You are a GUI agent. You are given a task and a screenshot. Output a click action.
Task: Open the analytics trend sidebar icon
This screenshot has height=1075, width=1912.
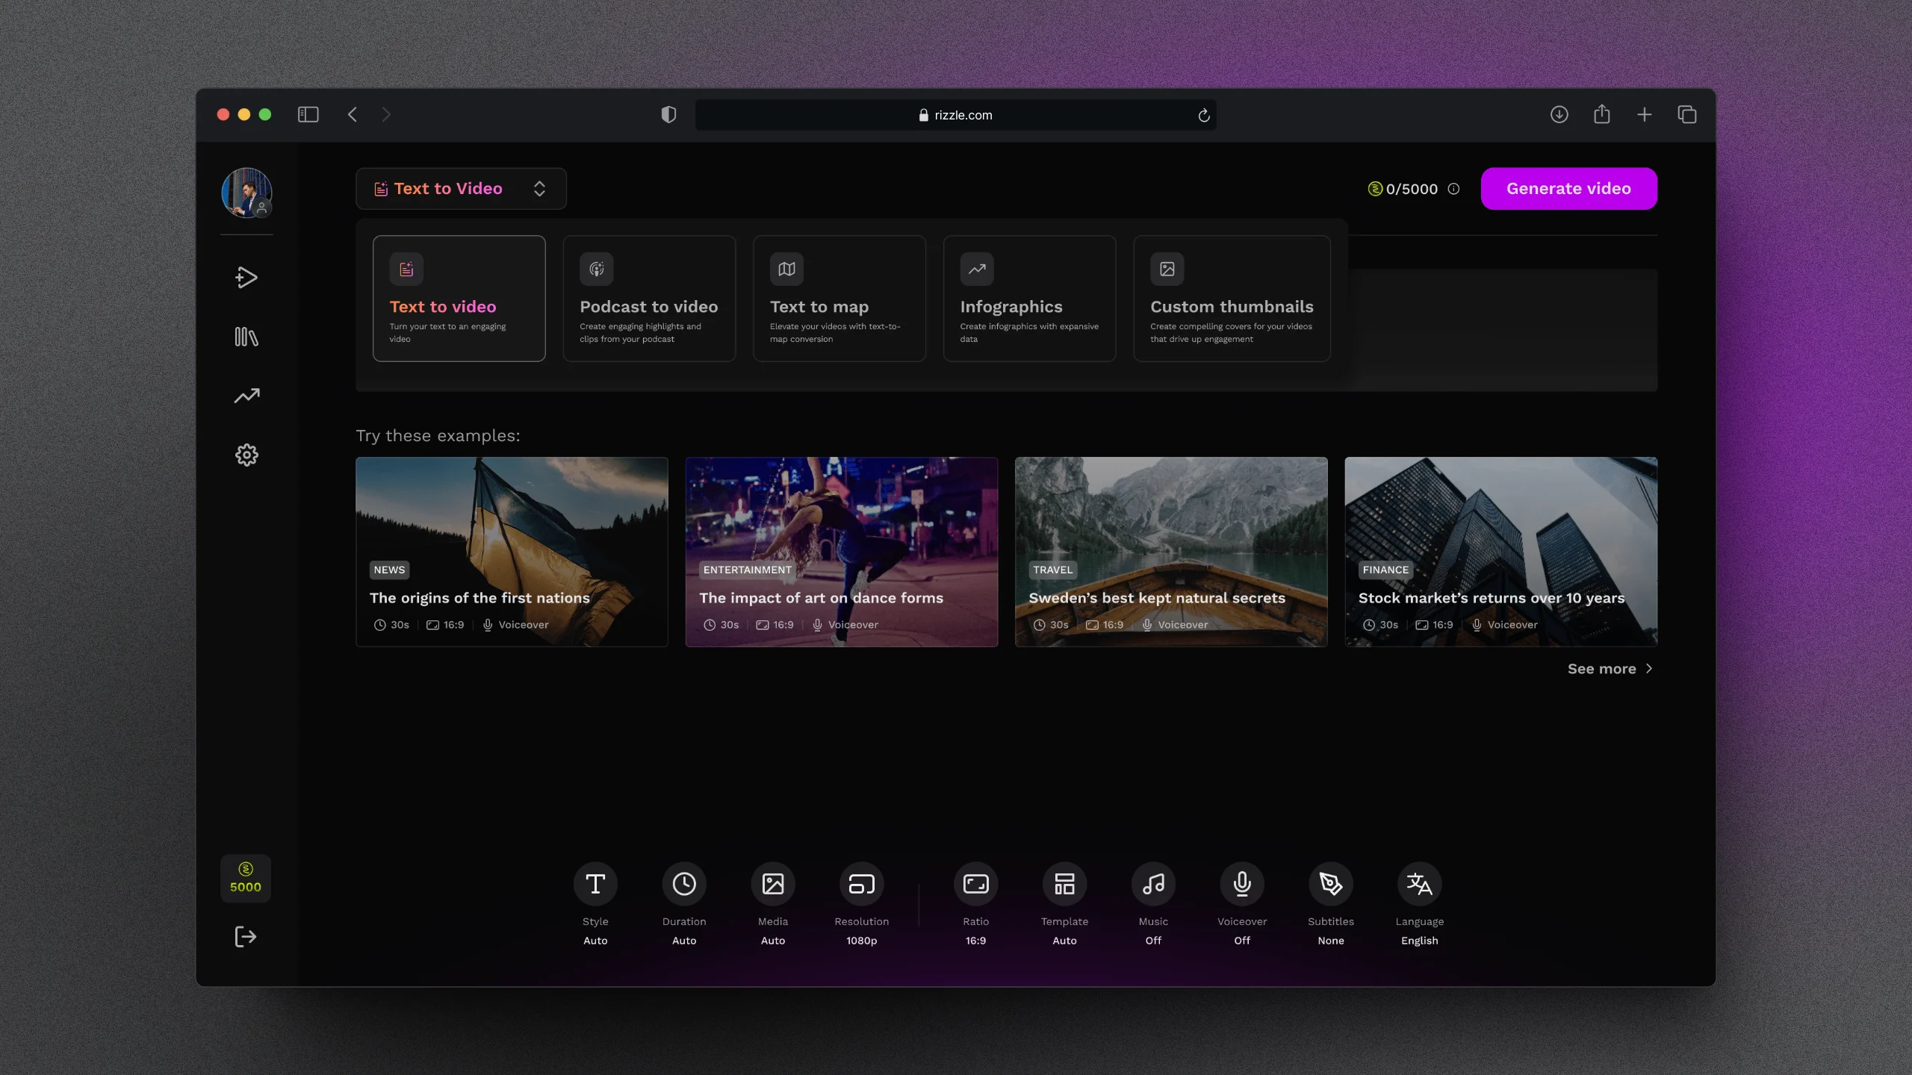(246, 396)
